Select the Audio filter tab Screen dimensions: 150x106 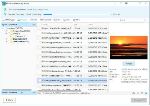33,20
